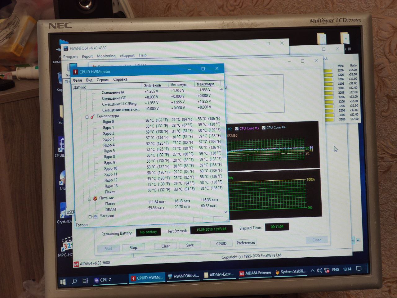Open the Windows Start menu
397x298 pixels.
point(63,282)
